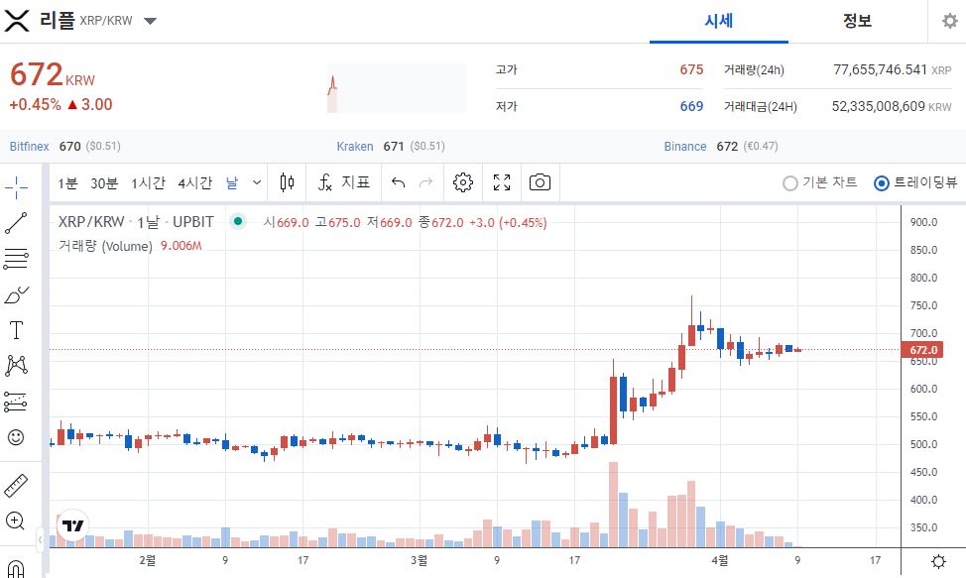Screen dimensions: 966x578
Task: Expand the 날 timeframe dropdown
Action: coord(256,182)
